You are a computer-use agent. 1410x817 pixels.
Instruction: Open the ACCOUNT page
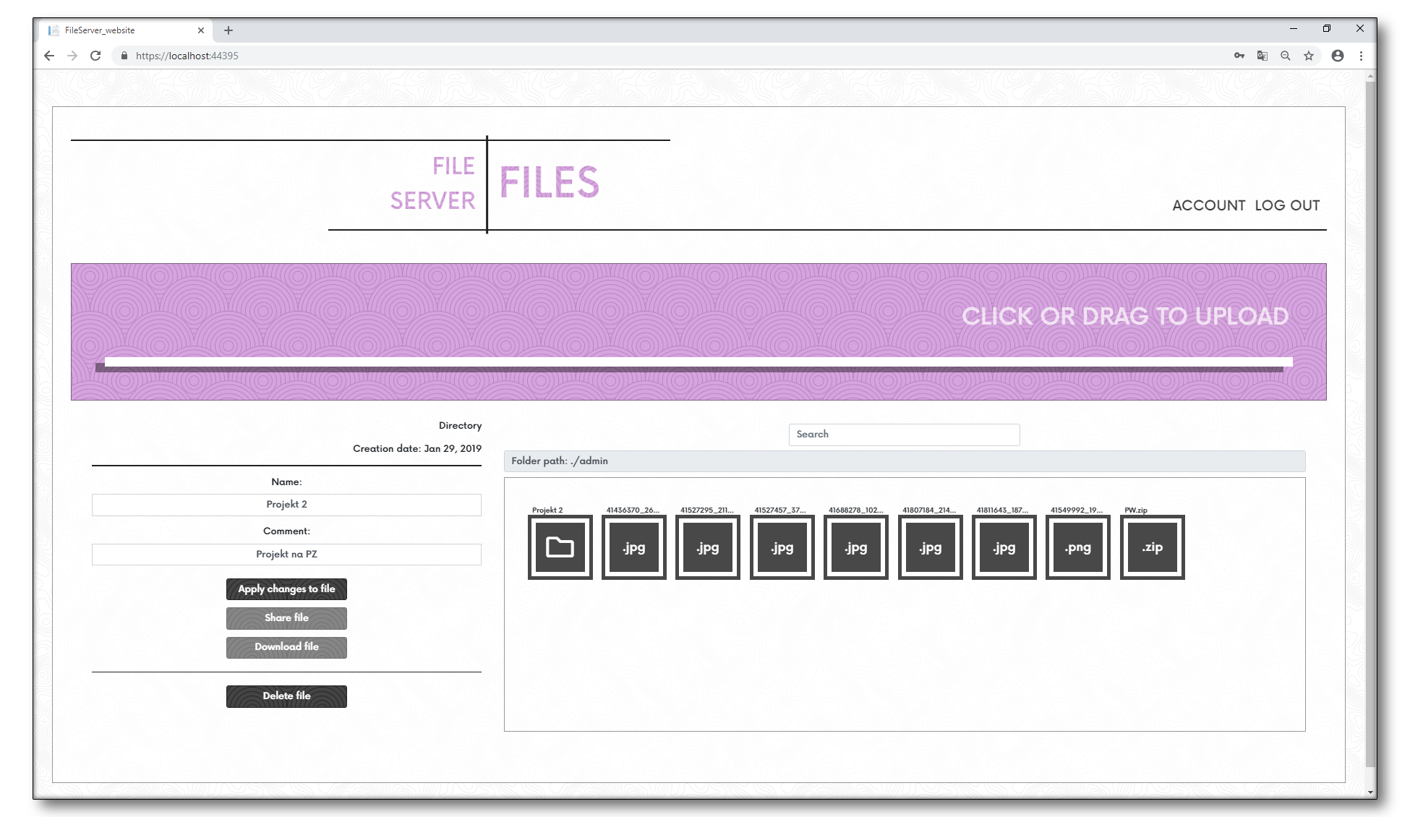[1208, 205]
